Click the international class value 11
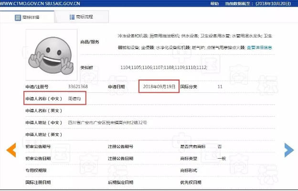 220,87
